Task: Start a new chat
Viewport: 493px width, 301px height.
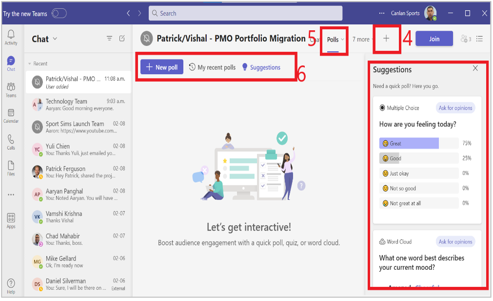Action: pos(122,39)
